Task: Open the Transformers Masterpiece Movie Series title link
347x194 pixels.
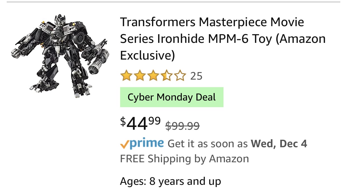Action: coord(223,39)
